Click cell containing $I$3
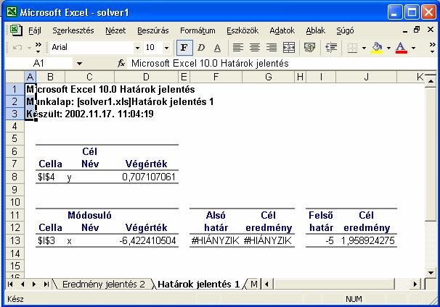 point(51,240)
